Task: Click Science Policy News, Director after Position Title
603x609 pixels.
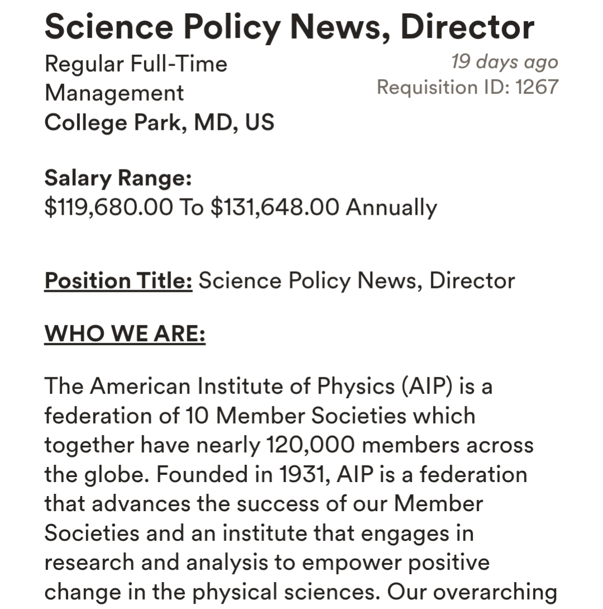Action: (x=357, y=281)
